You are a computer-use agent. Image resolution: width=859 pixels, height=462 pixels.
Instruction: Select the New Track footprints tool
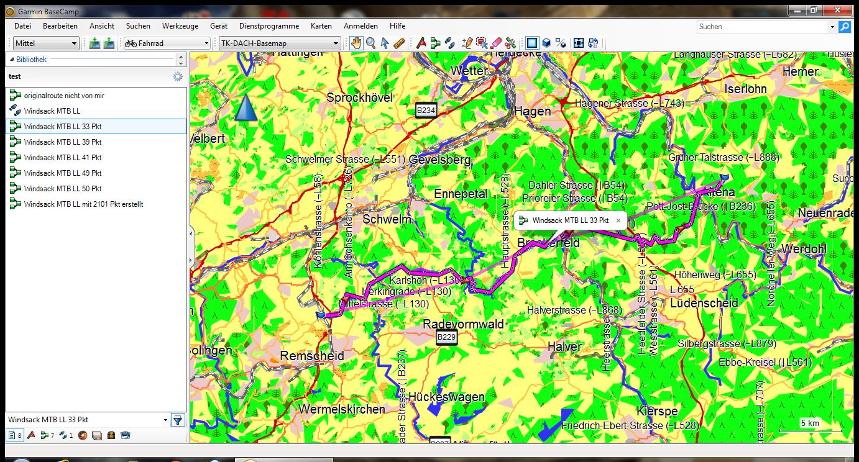pyautogui.click(x=449, y=43)
